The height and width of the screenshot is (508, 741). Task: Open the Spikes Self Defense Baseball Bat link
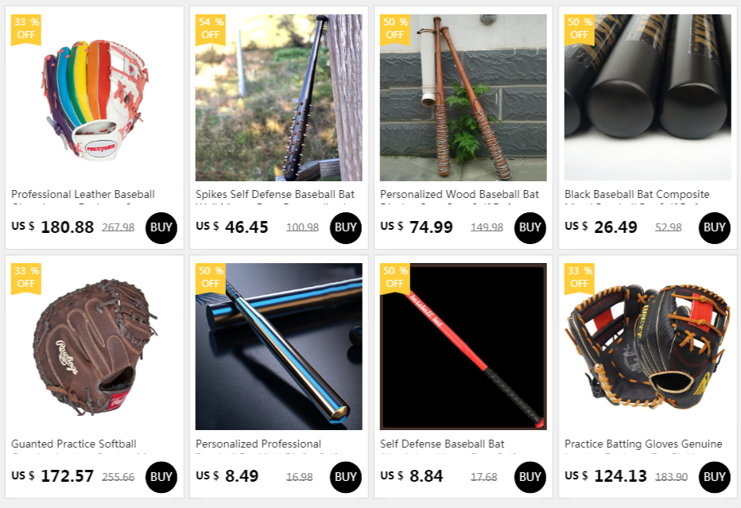pos(275,194)
